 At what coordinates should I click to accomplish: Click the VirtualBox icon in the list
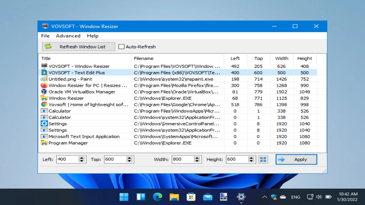[x=44, y=92]
